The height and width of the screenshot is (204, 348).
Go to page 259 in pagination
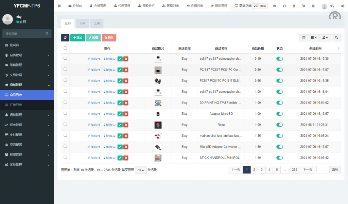coord(294,170)
